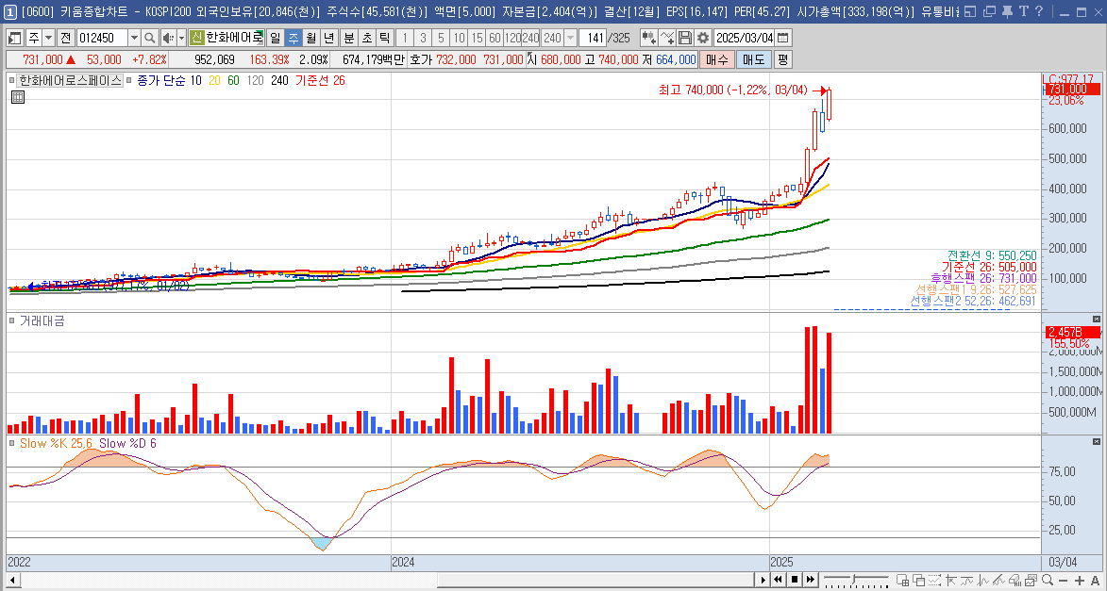Image resolution: width=1107 pixels, height=591 pixels.
Task: Expand the stock code history dropdown
Action: pyautogui.click(x=134, y=38)
